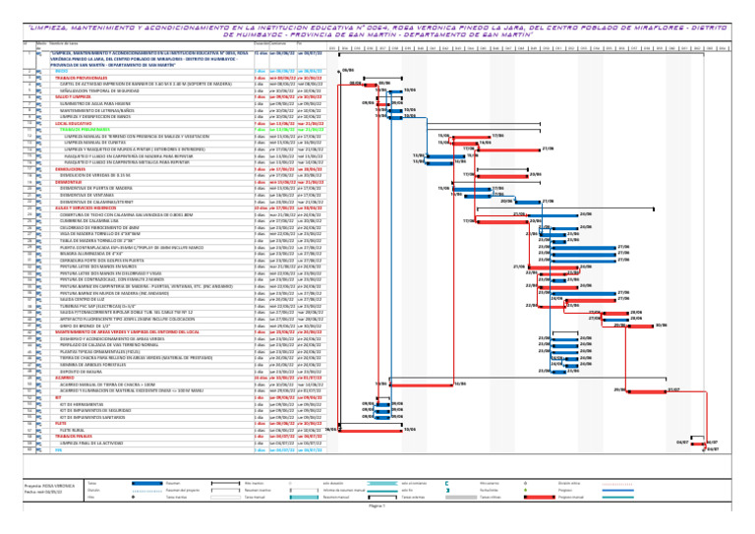Select the SIEMBRA DE ARBOLES FORESTALES task name
Image resolution: width=755 pixels, height=534 pixels.
tap(92, 365)
